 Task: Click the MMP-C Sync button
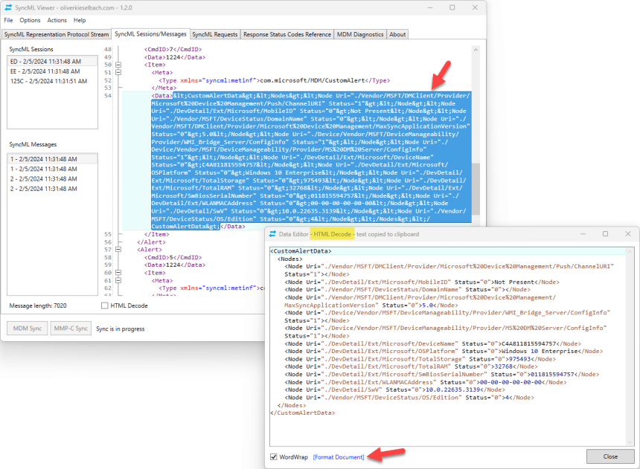(71, 328)
